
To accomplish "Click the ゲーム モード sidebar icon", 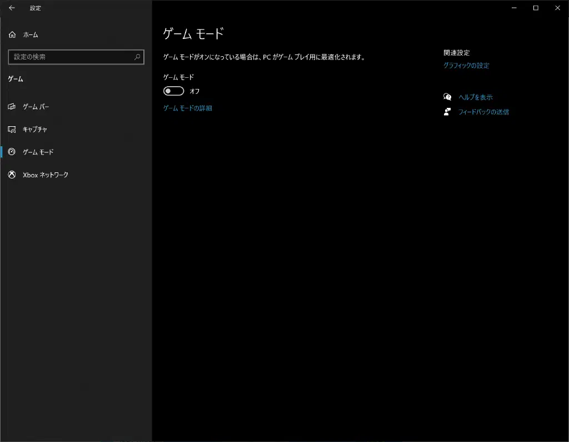I will point(12,152).
